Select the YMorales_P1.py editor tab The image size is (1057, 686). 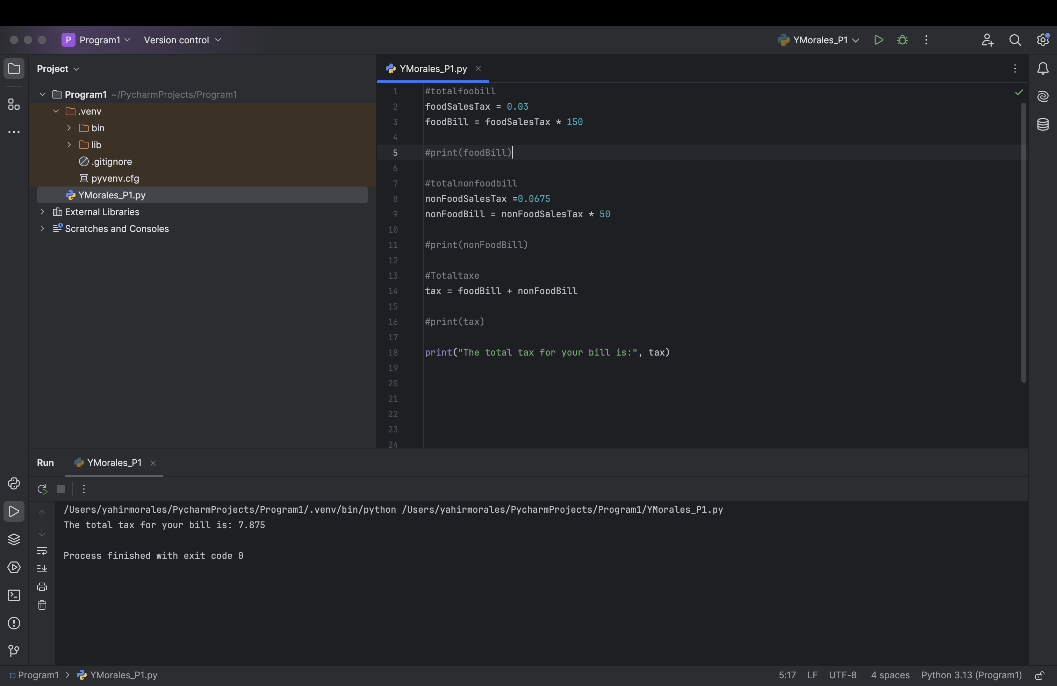pyautogui.click(x=433, y=69)
